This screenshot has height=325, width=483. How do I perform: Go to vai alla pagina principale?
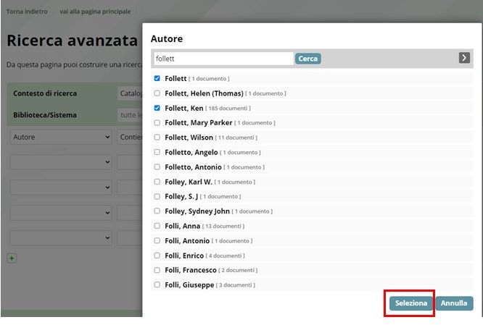click(95, 12)
